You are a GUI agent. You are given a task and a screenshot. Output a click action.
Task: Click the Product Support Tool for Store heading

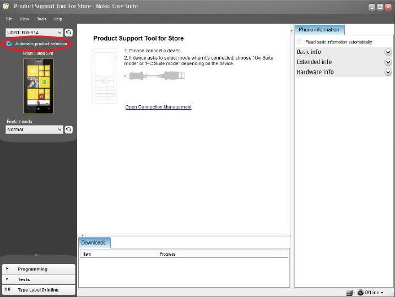[138, 38]
